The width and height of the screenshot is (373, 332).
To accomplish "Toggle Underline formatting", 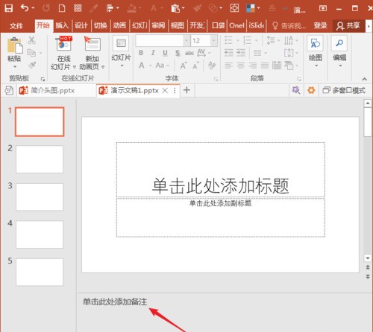I will pos(165,53).
